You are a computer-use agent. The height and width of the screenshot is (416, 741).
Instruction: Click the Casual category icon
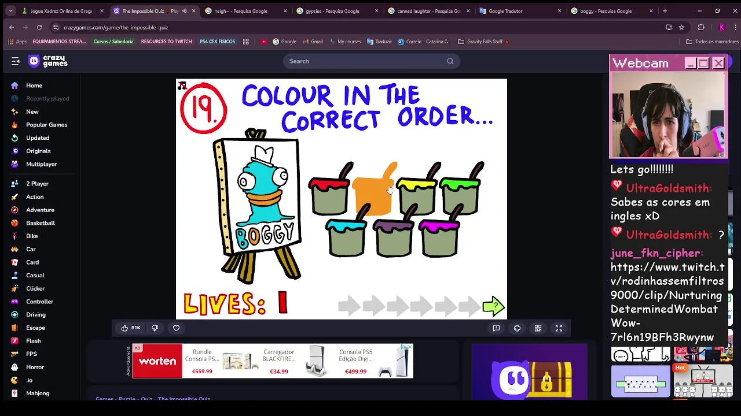[14, 276]
